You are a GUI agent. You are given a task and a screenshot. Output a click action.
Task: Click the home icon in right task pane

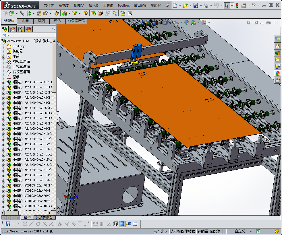(x=277, y=46)
